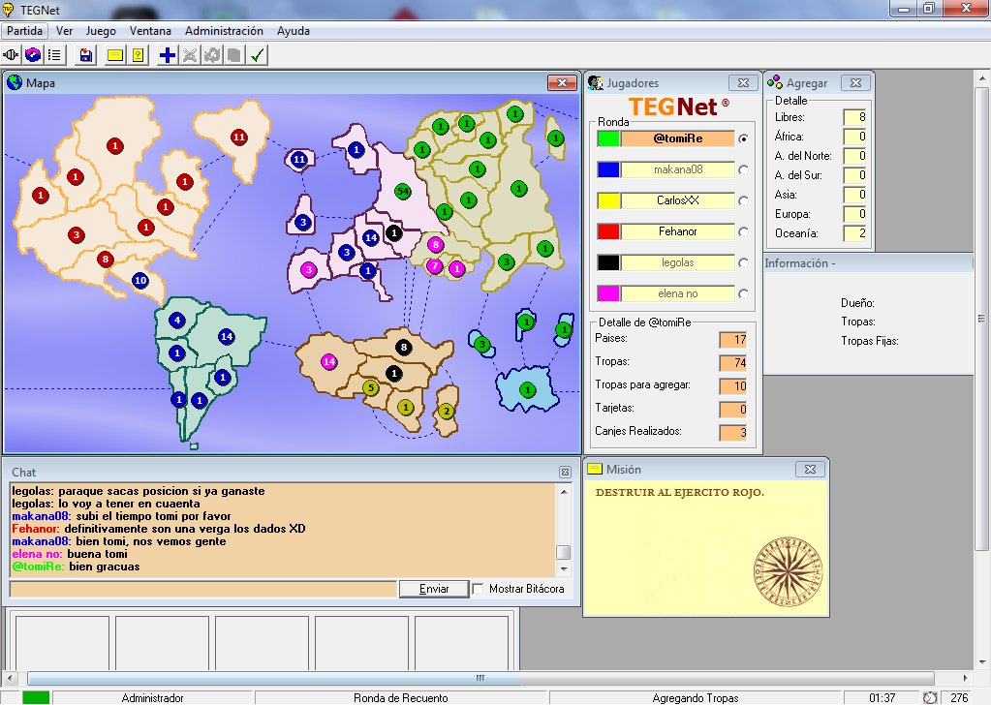
Task: Click the yellow key card toolbar icon
Action: (x=138, y=55)
